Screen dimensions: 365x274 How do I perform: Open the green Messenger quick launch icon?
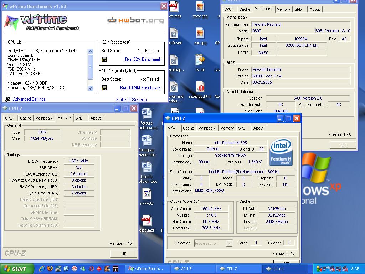83,269
